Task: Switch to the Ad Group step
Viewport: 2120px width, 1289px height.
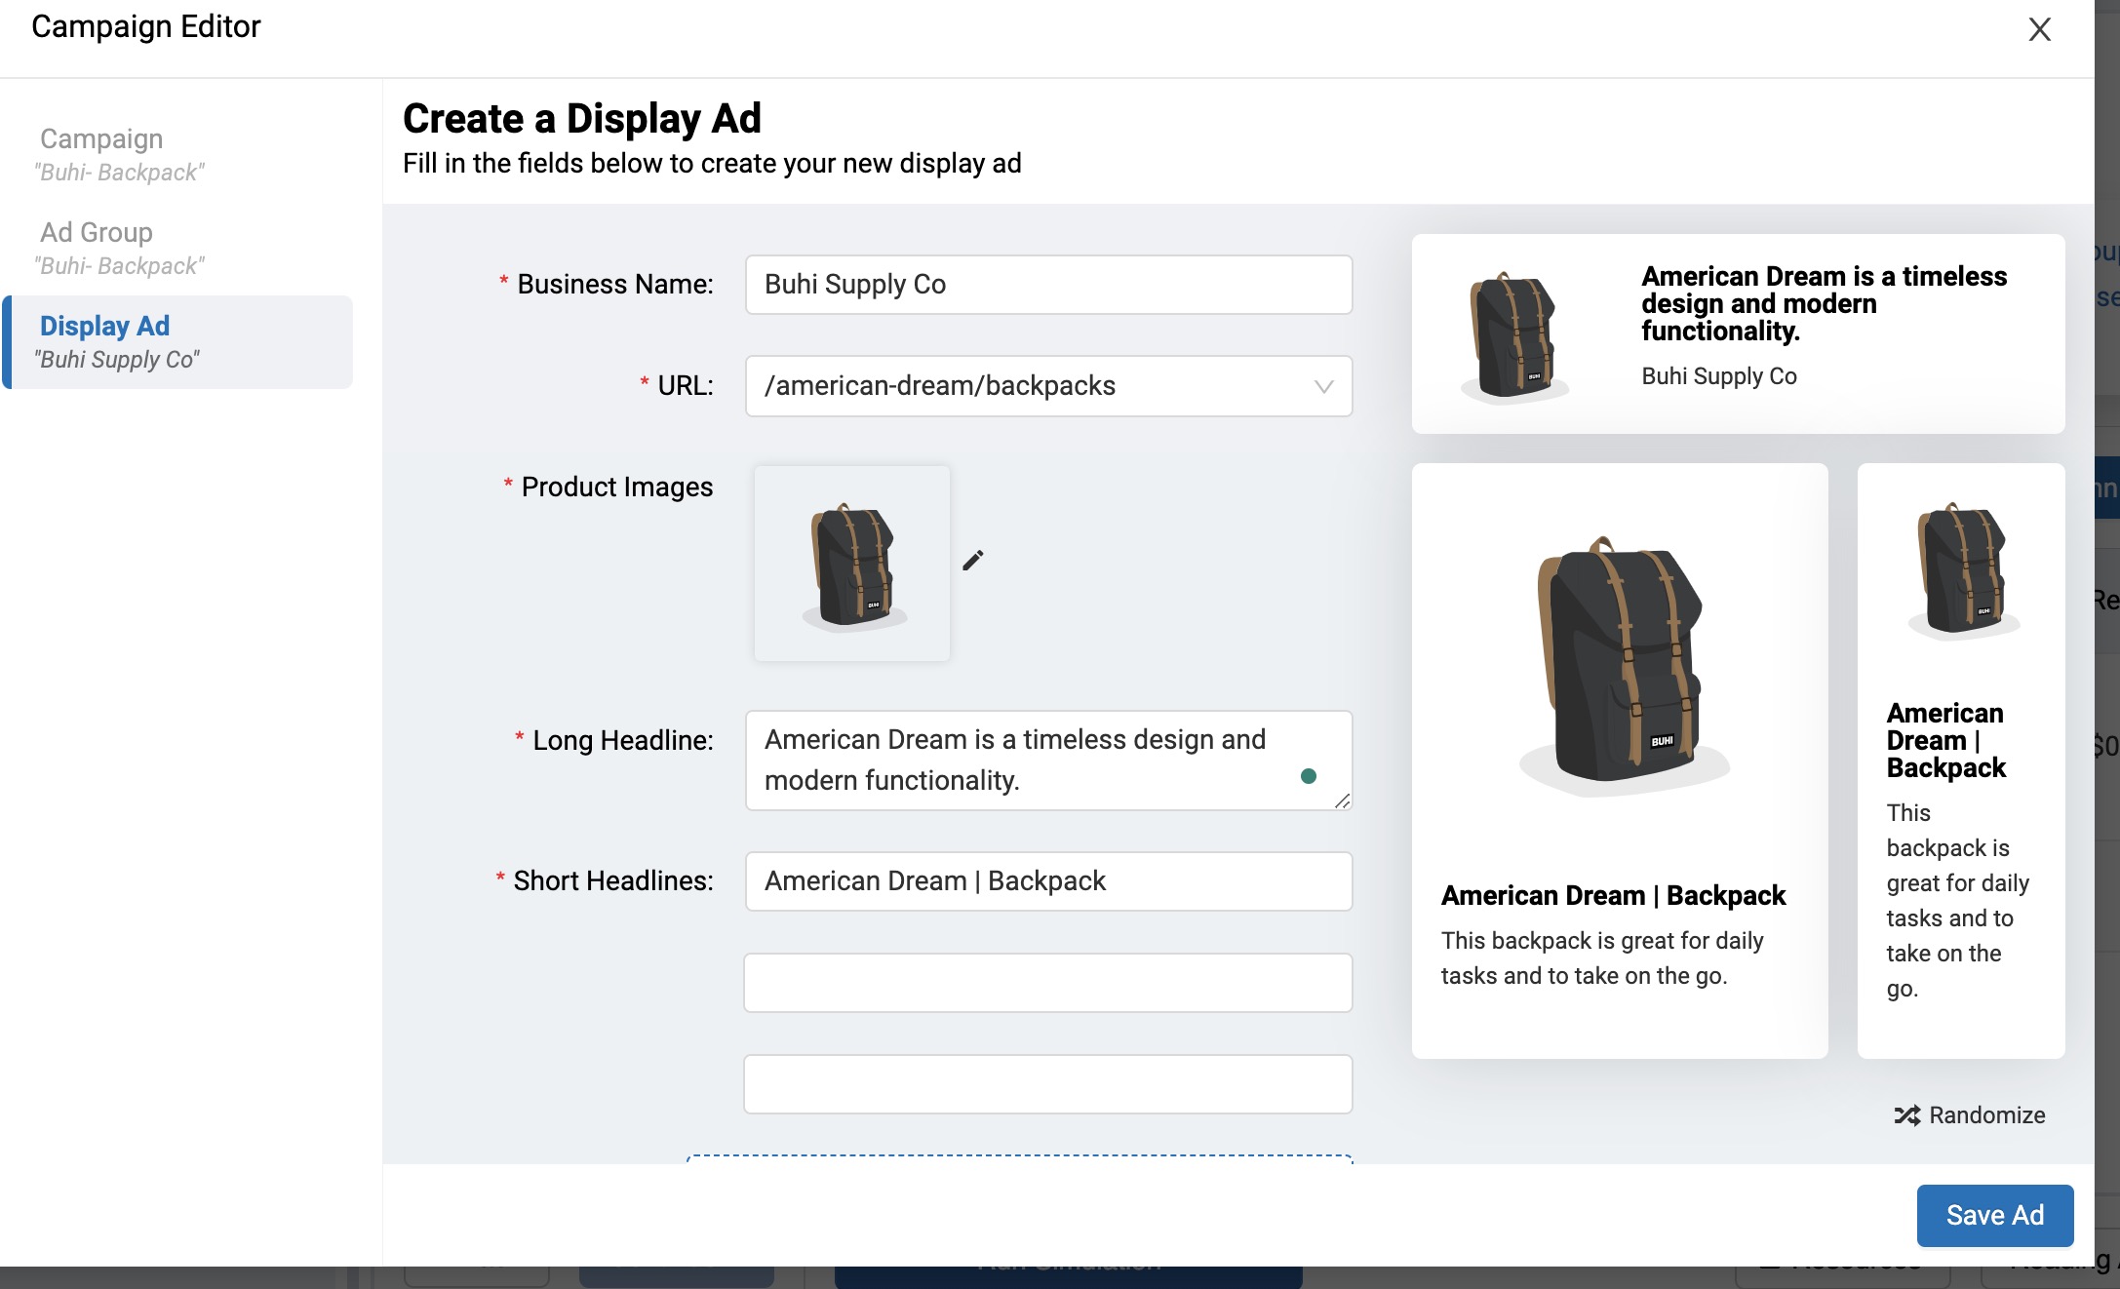Action: click(x=117, y=247)
